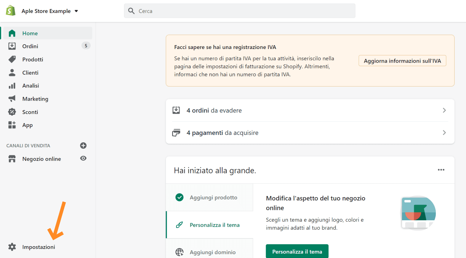Expand chevron for ordini da evadere
The image size is (466, 258).
coord(444,110)
